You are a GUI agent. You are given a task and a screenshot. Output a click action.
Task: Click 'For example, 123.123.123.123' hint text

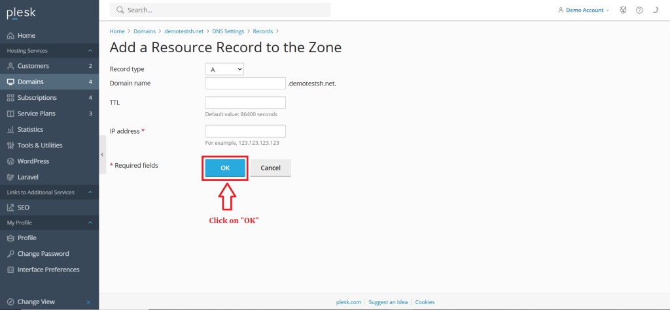click(242, 143)
